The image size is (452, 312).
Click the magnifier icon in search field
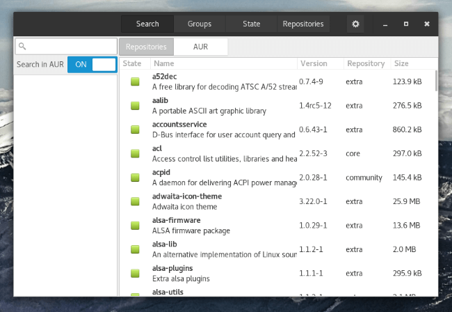click(22, 46)
